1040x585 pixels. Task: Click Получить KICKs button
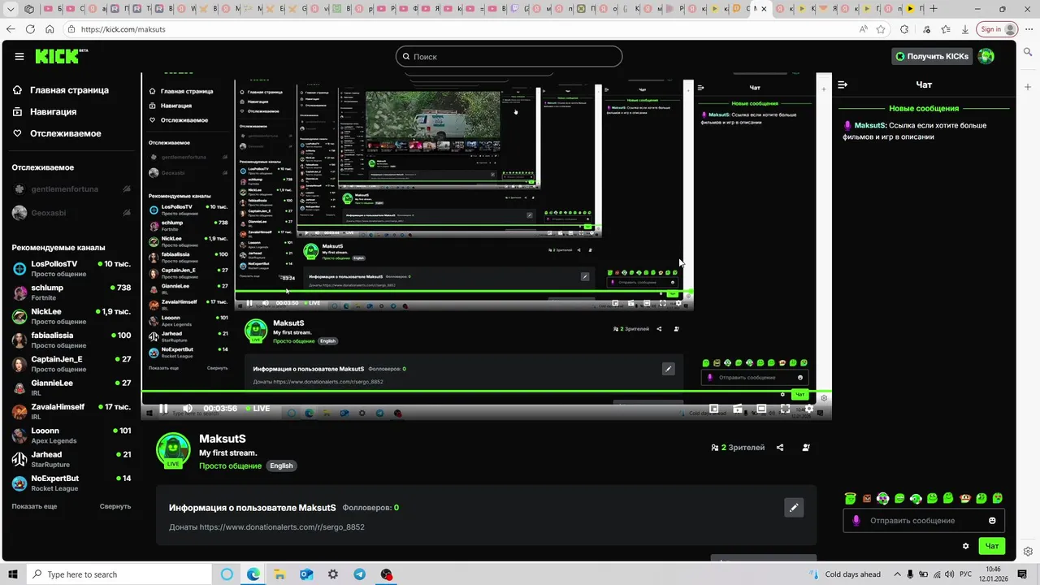pyautogui.click(x=932, y=56)
